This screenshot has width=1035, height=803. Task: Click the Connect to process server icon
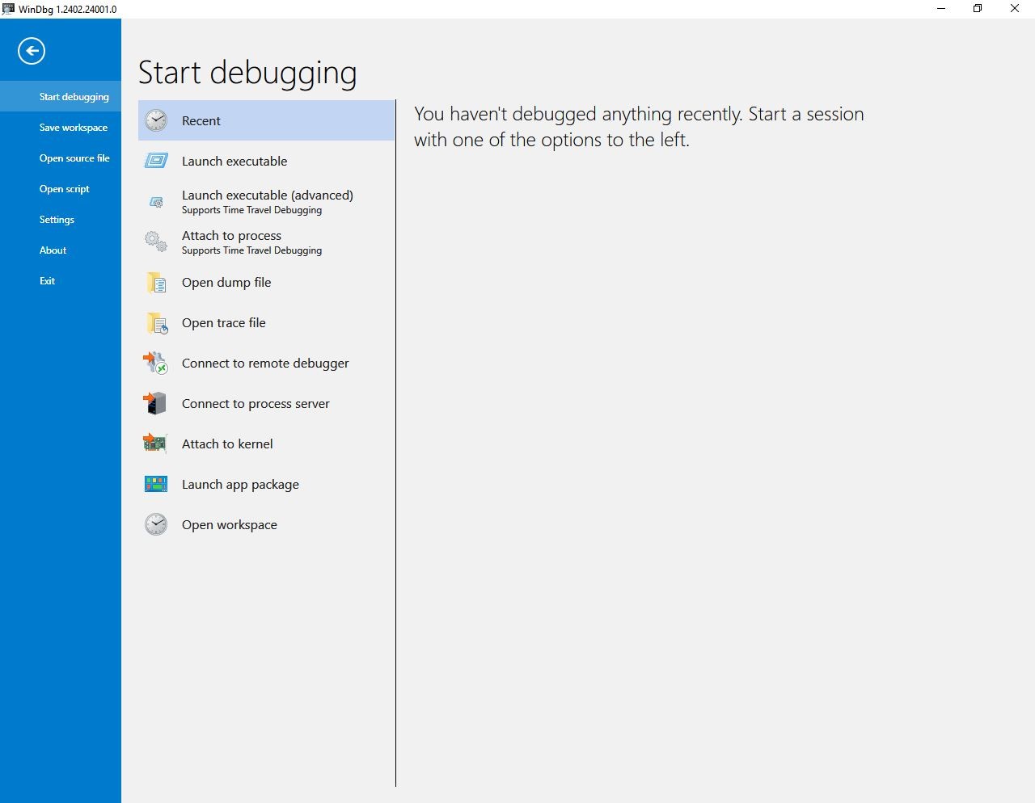pos(154,403)
